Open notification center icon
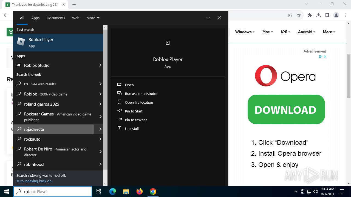The width and height of the screenshot is (351, 197). click(x=342, y=192)
